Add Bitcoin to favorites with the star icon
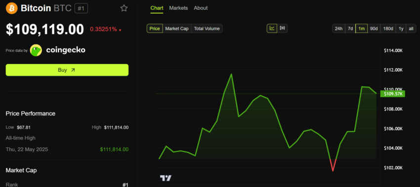 (124, 8)
